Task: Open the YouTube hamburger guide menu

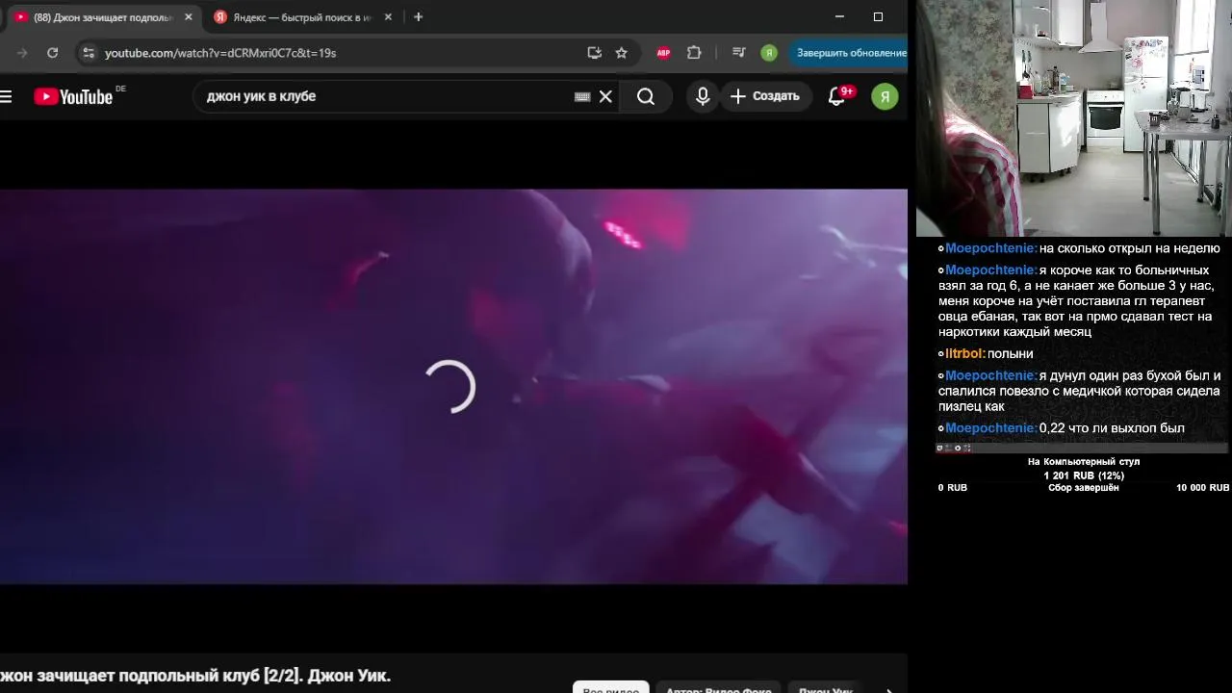Action: [x=6, y=96]
